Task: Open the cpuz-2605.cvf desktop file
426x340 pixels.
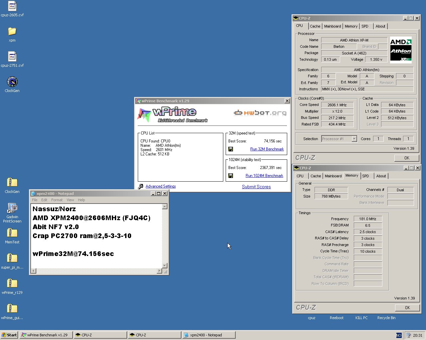Action: pos(12,6)
